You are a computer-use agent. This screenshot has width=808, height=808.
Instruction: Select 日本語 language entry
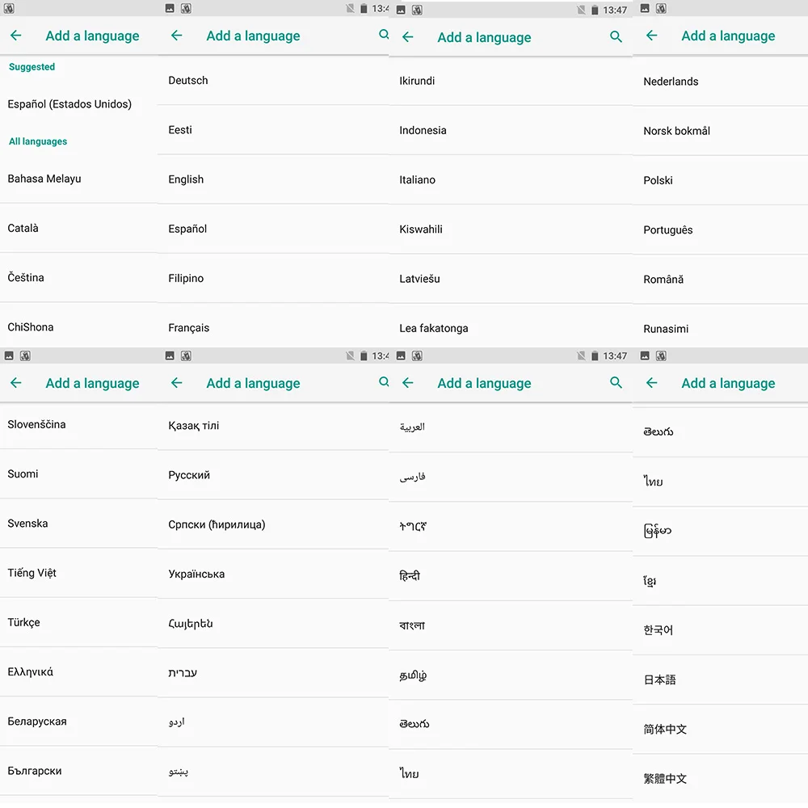[721, 680]
